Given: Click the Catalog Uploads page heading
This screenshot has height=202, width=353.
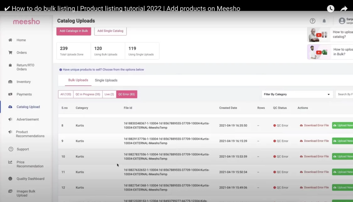Looking at the screenshot, I should point(76,21).
